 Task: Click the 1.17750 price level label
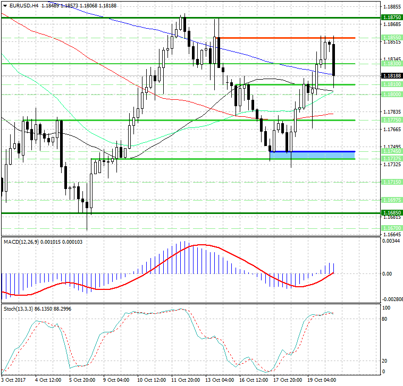(x=391, y=120)
